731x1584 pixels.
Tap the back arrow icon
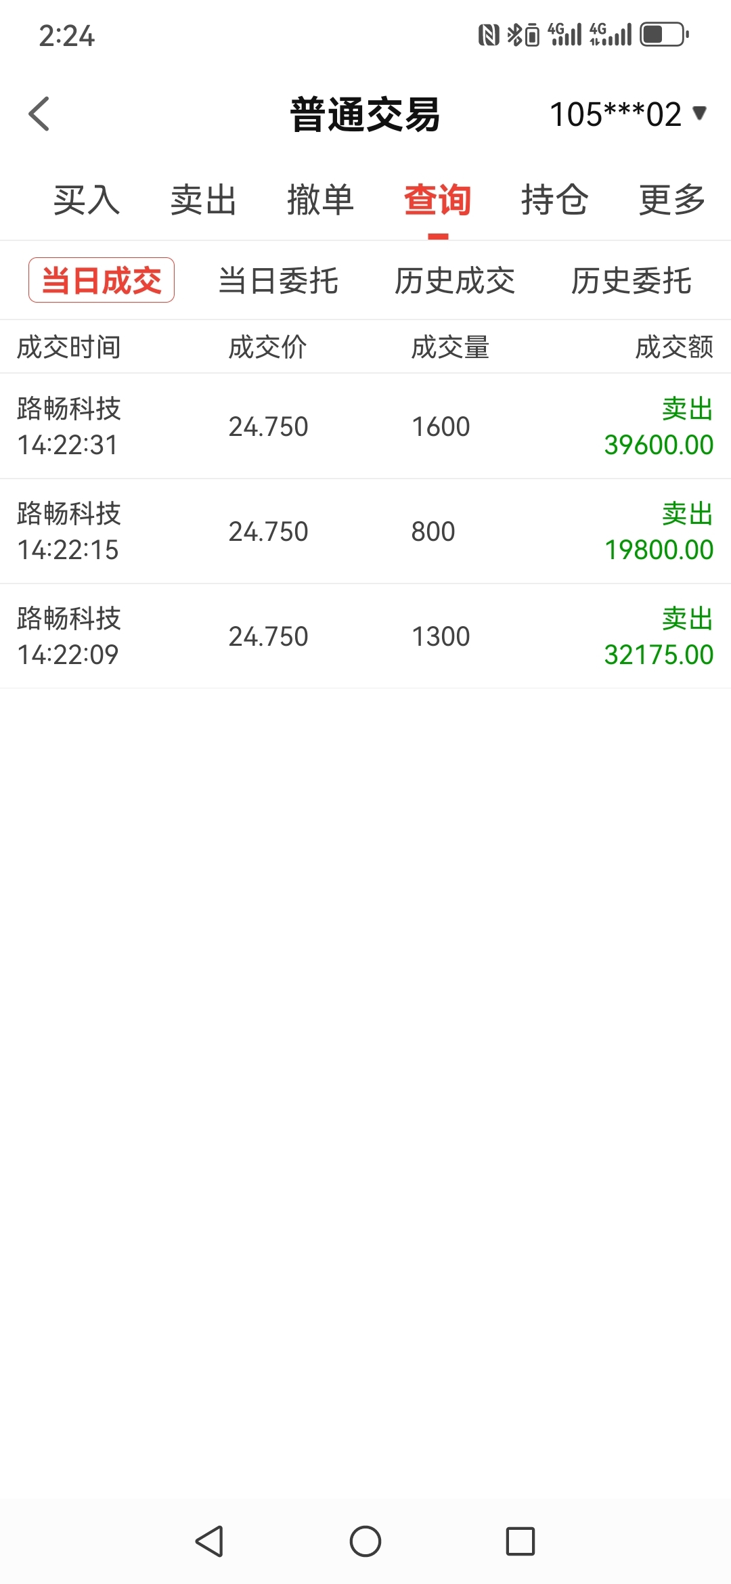click(39, 114)
